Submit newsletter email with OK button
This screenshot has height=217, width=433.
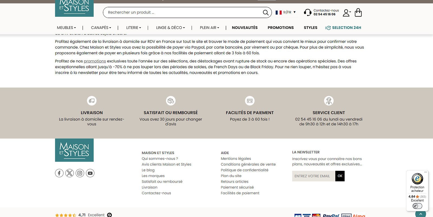click(340, 176)
